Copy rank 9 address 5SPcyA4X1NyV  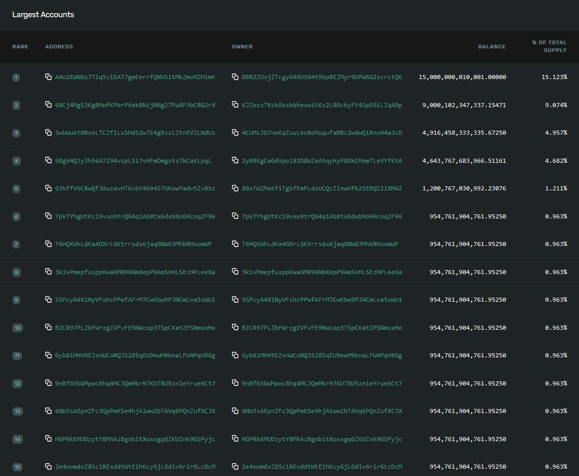[48, 300]
